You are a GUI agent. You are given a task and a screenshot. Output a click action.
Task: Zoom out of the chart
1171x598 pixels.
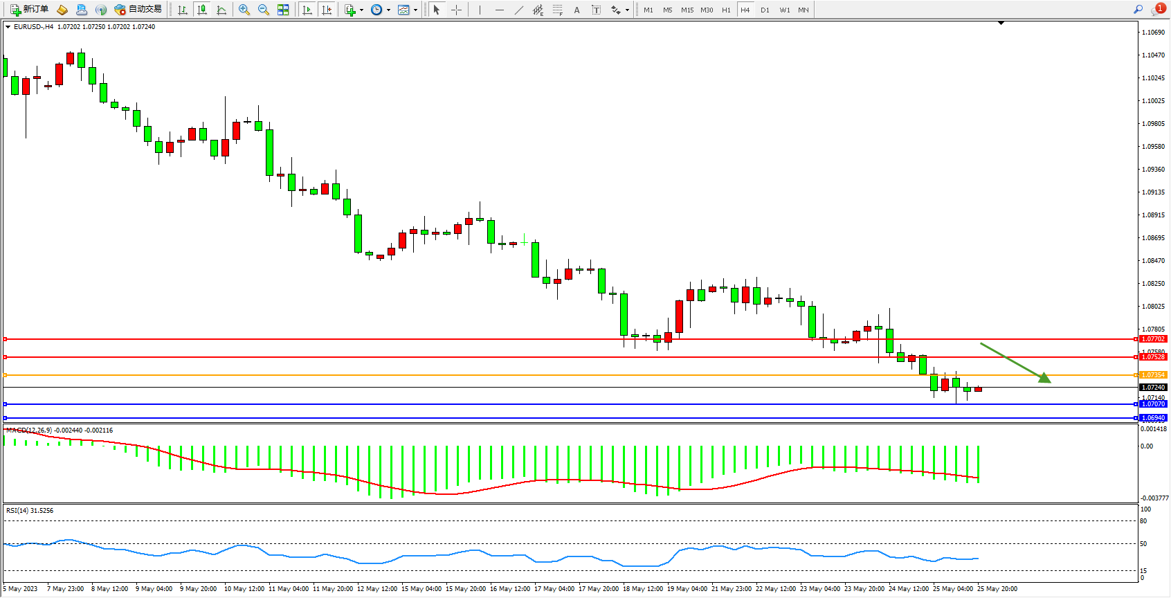(264, 10)
